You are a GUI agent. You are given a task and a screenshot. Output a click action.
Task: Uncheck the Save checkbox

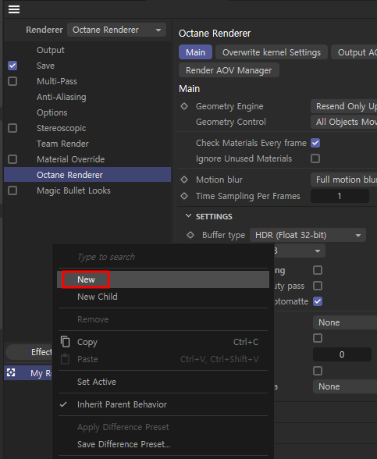(12, 66)
